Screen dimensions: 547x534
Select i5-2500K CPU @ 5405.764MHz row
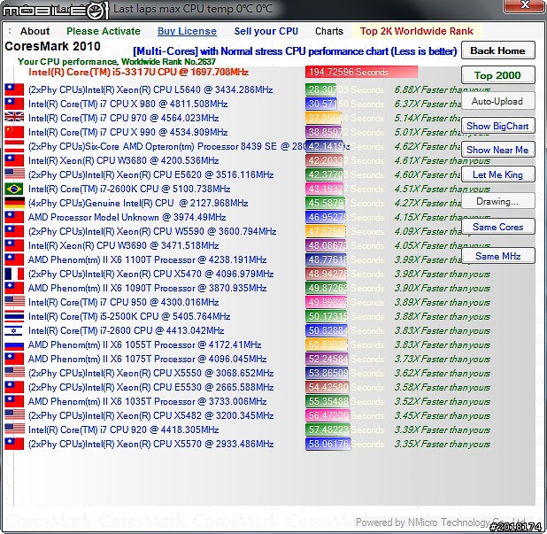coord(129,316)
